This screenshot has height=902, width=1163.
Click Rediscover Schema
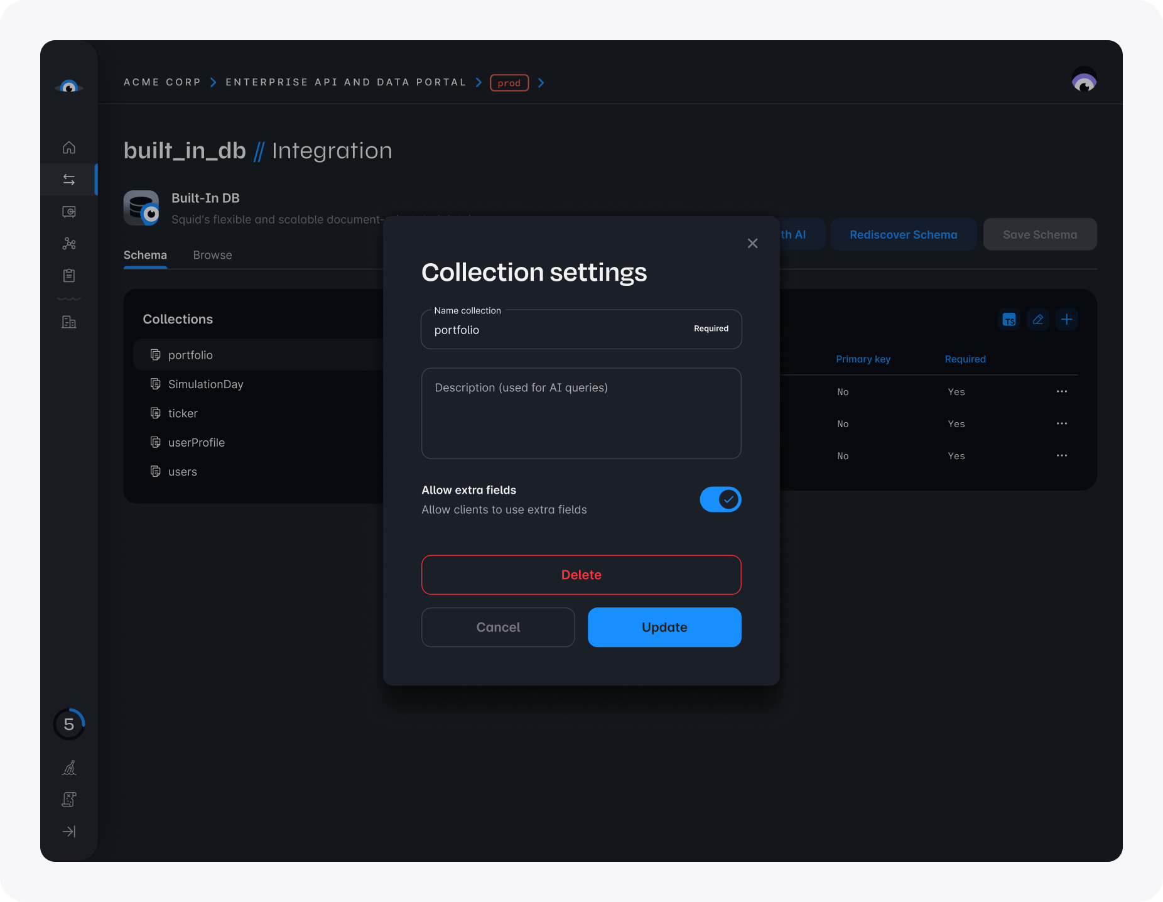pyautogui.click(x=903, y=234)
